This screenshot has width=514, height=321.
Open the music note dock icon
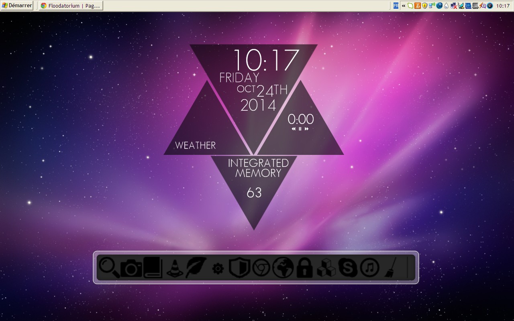coord(369,268)
